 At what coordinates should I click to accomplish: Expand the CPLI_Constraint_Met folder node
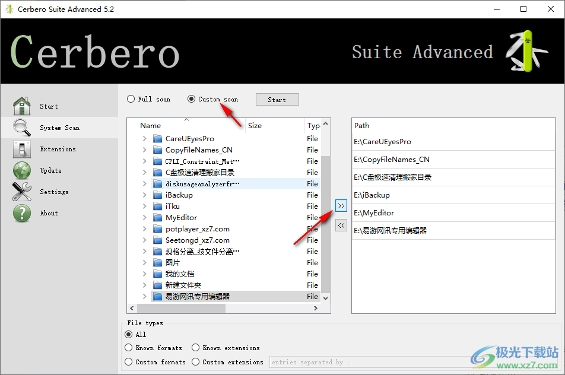(144, 161)
